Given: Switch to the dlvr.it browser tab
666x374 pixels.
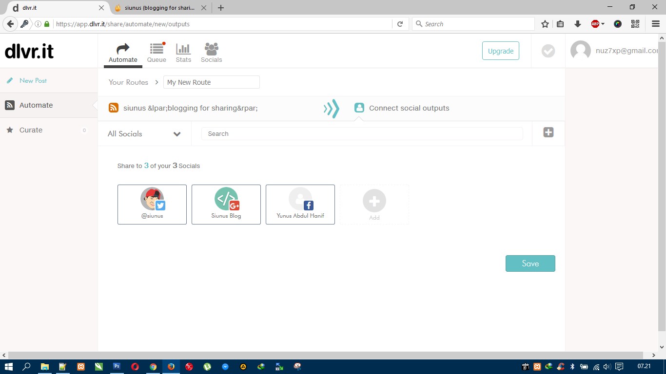Looking at the screenshot, I should pos(58,8).
